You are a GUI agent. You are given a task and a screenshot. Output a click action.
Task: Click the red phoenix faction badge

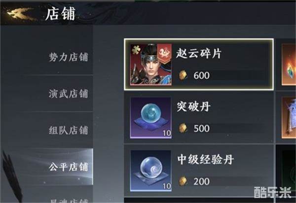[x=164, y=53]
